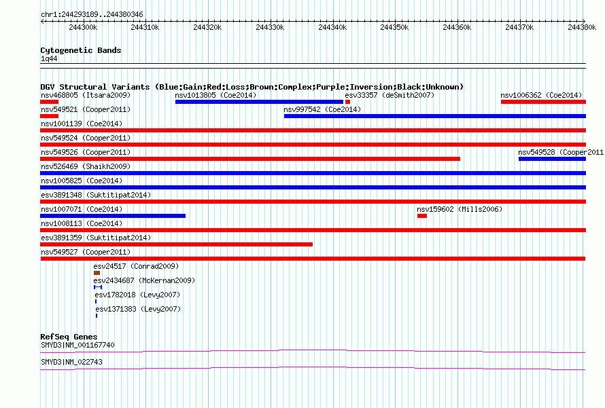Select the brown esv24517 complex variant glyph
Viewport: 605px width, 408px height.
coord(97,273)
